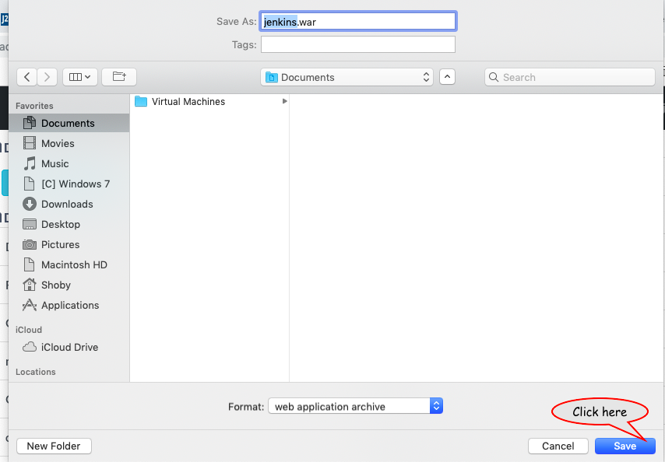The image size is (665, 462).
Task: Click the Shoby house icon
Action: pyautogui.click(x=30, y=285)
